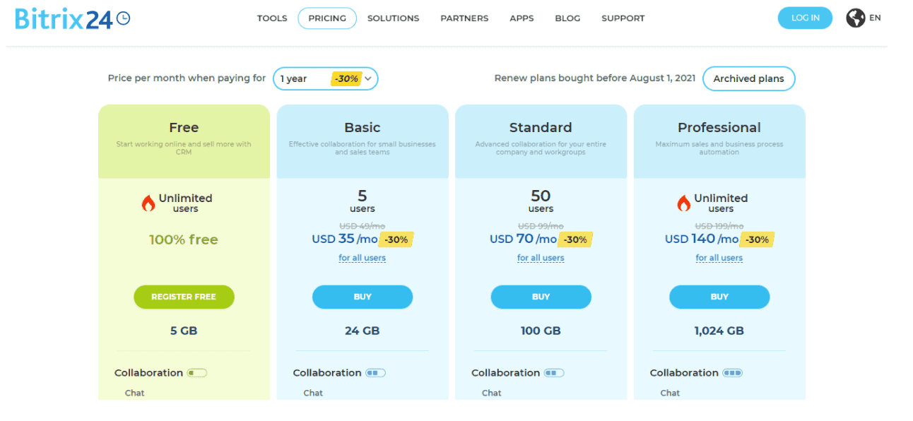
Task: Buy the Standard plan
Action: (541, 297)
